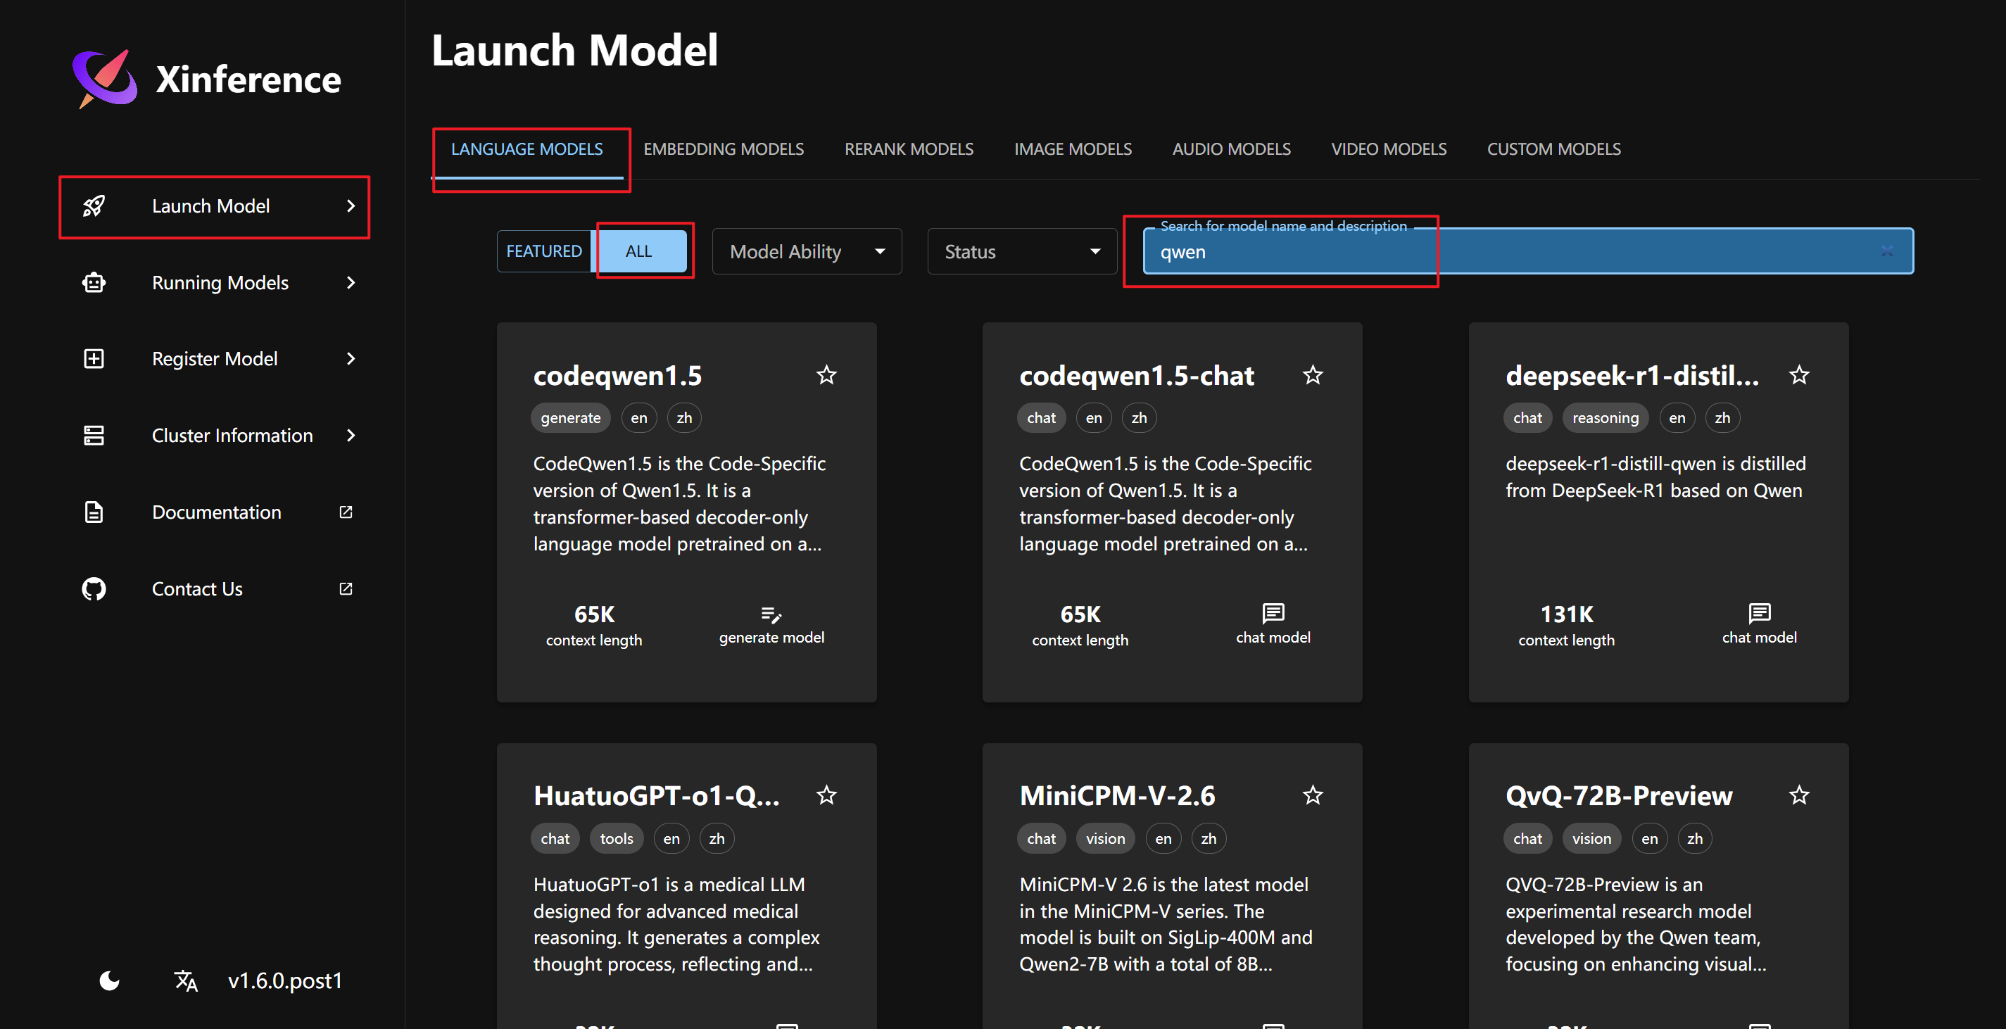This screenshot has width=2006, height=1029.
Task: Clear the qwen search text
Action: pyautogui.click(x=1887, y=251)
